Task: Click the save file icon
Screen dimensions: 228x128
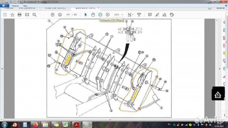Action: point(5,15)
